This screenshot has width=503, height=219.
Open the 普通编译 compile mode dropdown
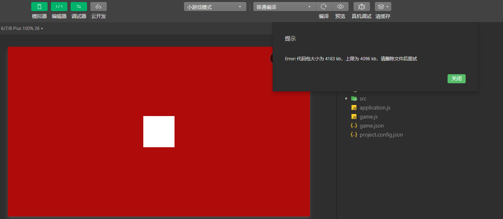(x=285, y=7)
